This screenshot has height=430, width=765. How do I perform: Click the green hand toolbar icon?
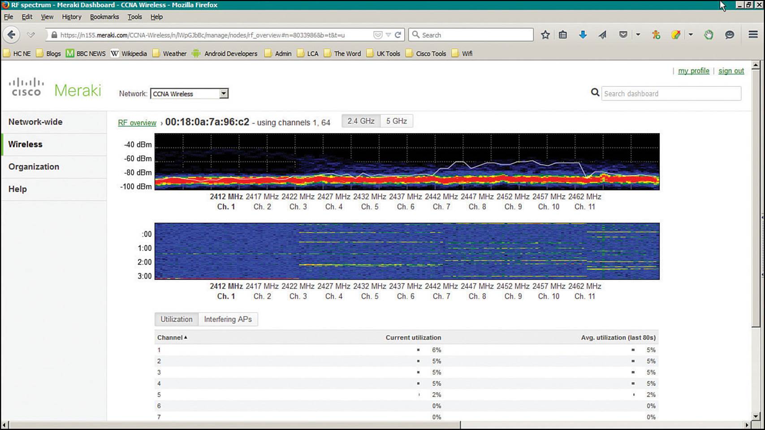pos(709,34)
